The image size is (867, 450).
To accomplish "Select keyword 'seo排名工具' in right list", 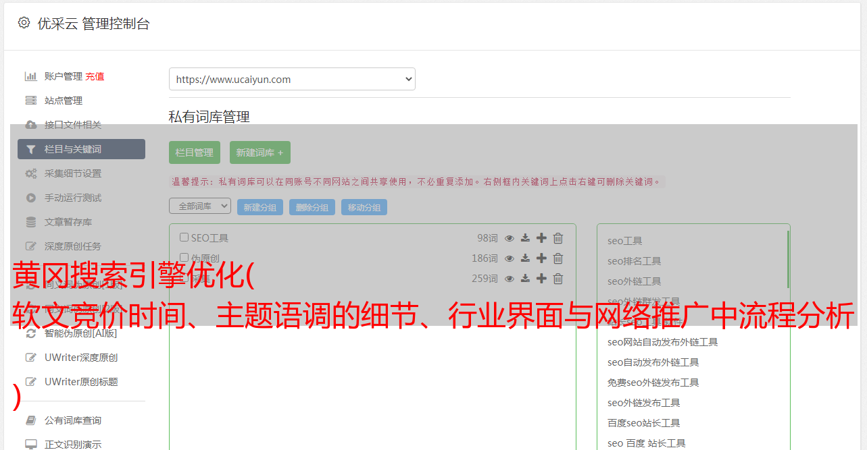I will pos(635,261).
